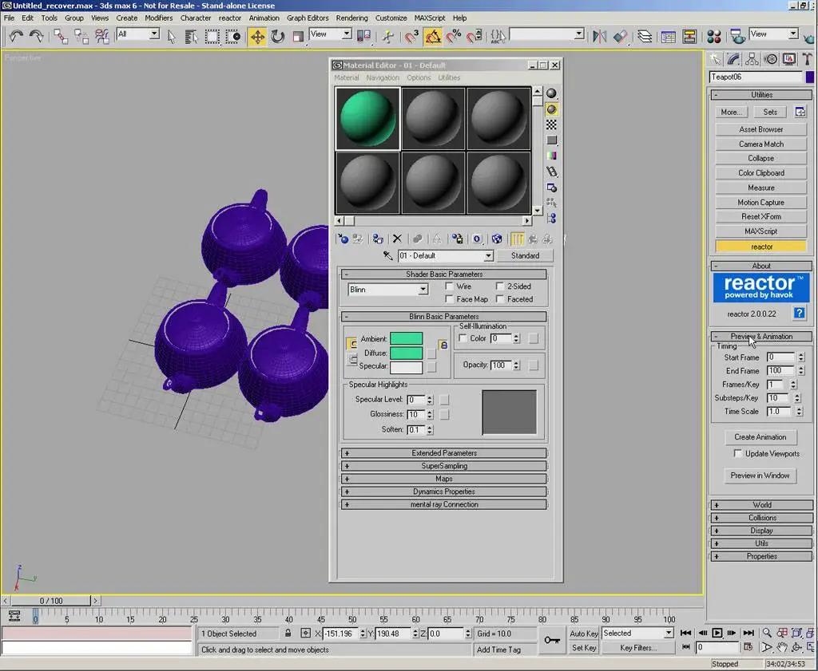
Task: Click the Standard material type button
Action: [x=526, y=256]
